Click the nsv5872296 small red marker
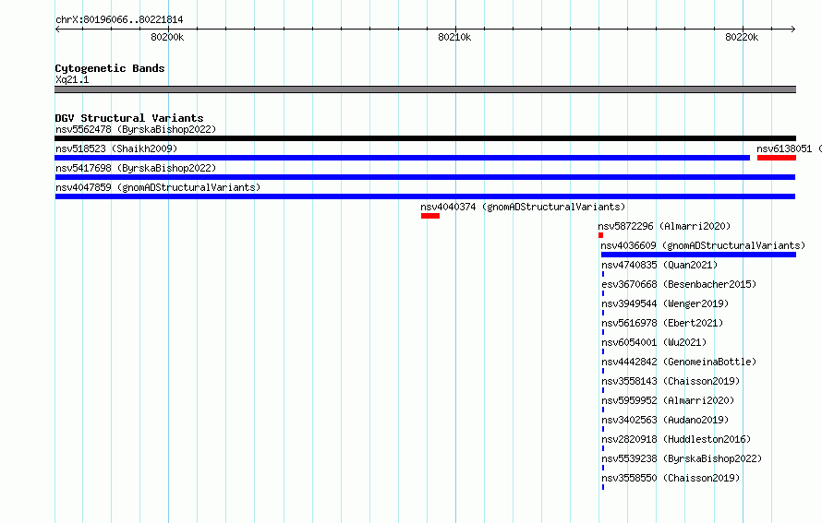Screen dimensions: 822x523 point(600,235)
